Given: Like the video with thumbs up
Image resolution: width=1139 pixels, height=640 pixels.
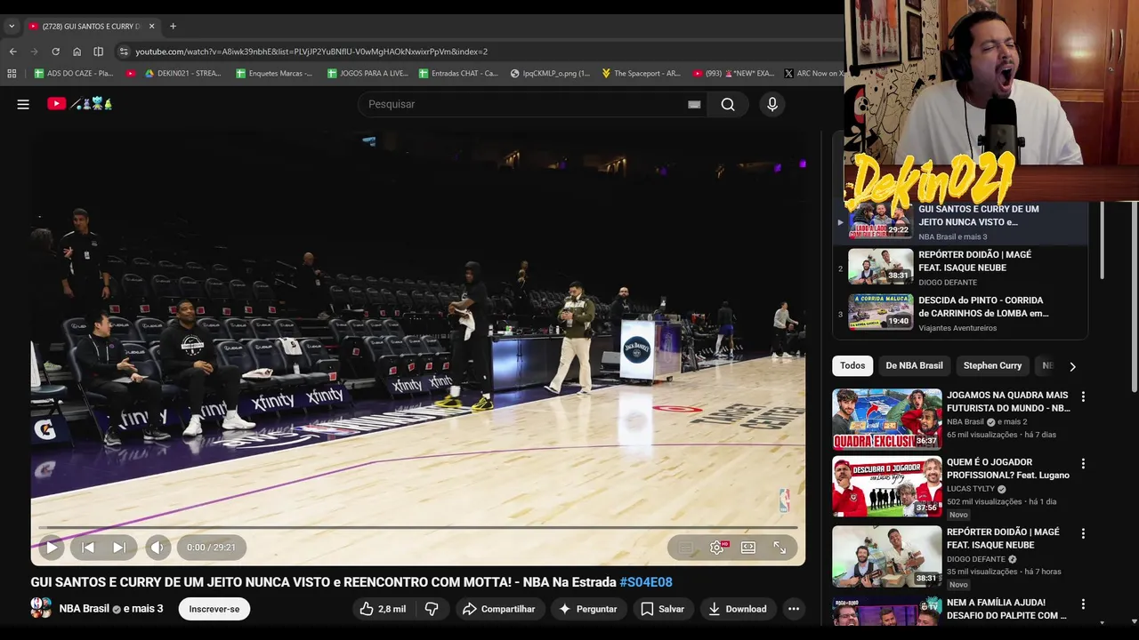Looking at the screenshot, I should click(x=383, y=609).
